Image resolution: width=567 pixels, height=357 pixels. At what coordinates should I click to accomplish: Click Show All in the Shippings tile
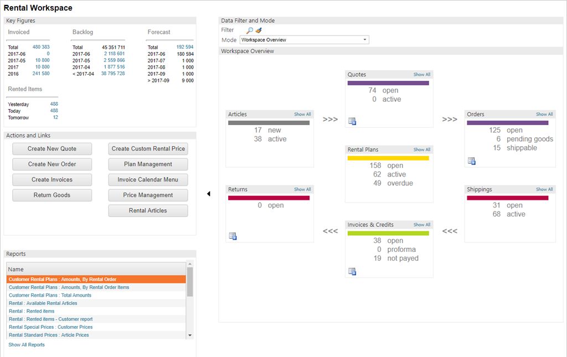(544, 189)
